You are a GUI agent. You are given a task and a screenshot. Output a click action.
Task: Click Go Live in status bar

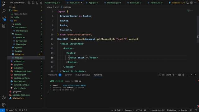pyautogui.click(x=171, y=110)
